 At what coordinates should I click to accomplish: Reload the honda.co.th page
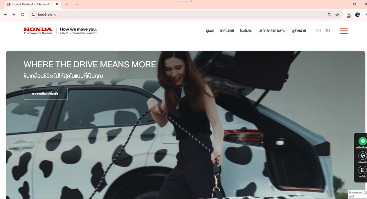tap(23, 14)
